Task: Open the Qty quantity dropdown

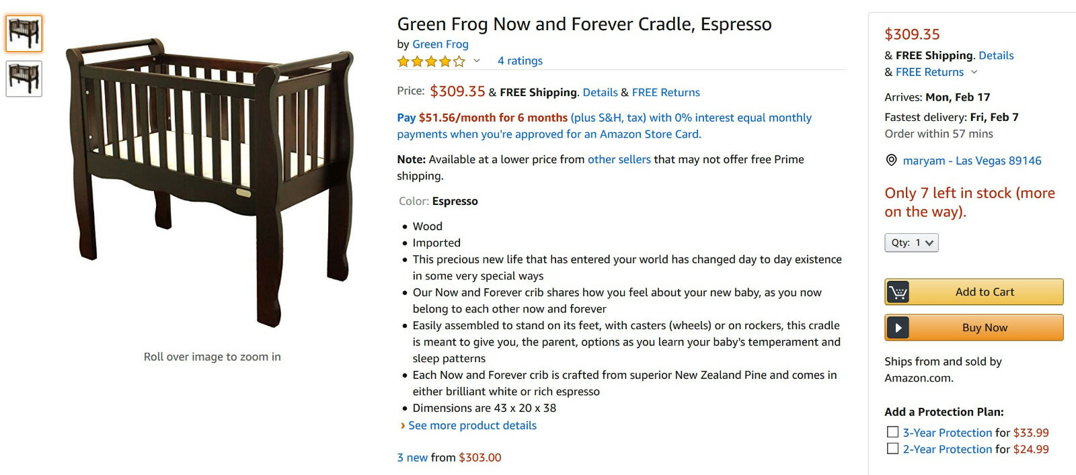Action: (911, 243)
